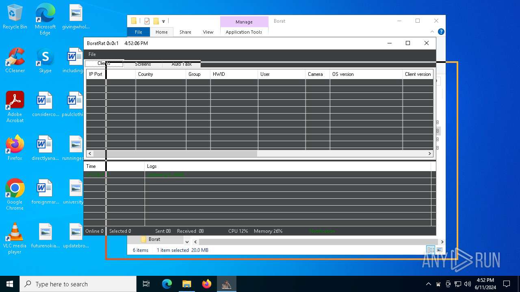Open the network tray icon
Image resolution: width=520 pixels, height=292 pixels.
(458, 284)
